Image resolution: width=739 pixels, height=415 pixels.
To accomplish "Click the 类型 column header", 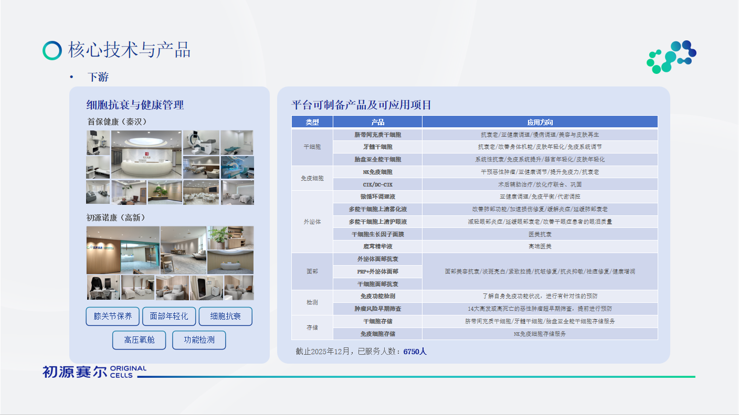I will [x=312, y=122].
